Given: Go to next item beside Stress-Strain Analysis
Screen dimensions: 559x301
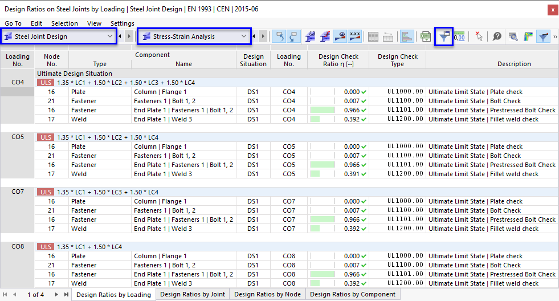Looking at the screenshot, I should [x=263, y=36].
